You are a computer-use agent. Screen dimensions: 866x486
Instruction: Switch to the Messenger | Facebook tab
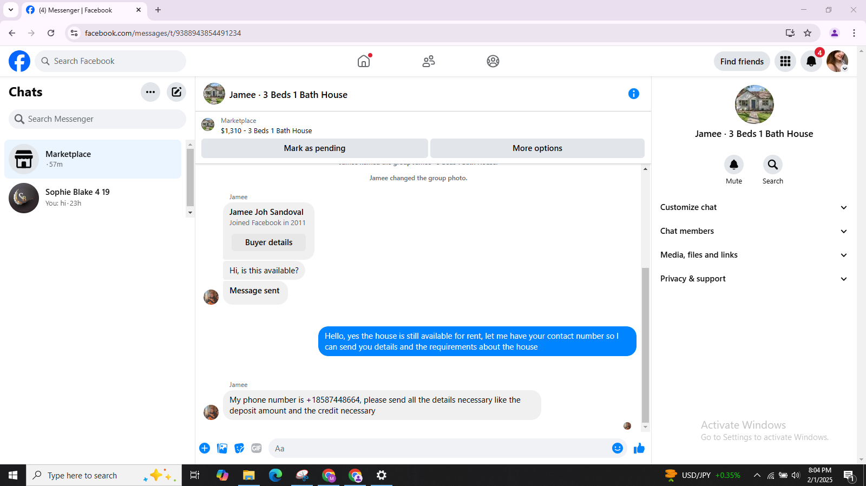tap(84, 10)
